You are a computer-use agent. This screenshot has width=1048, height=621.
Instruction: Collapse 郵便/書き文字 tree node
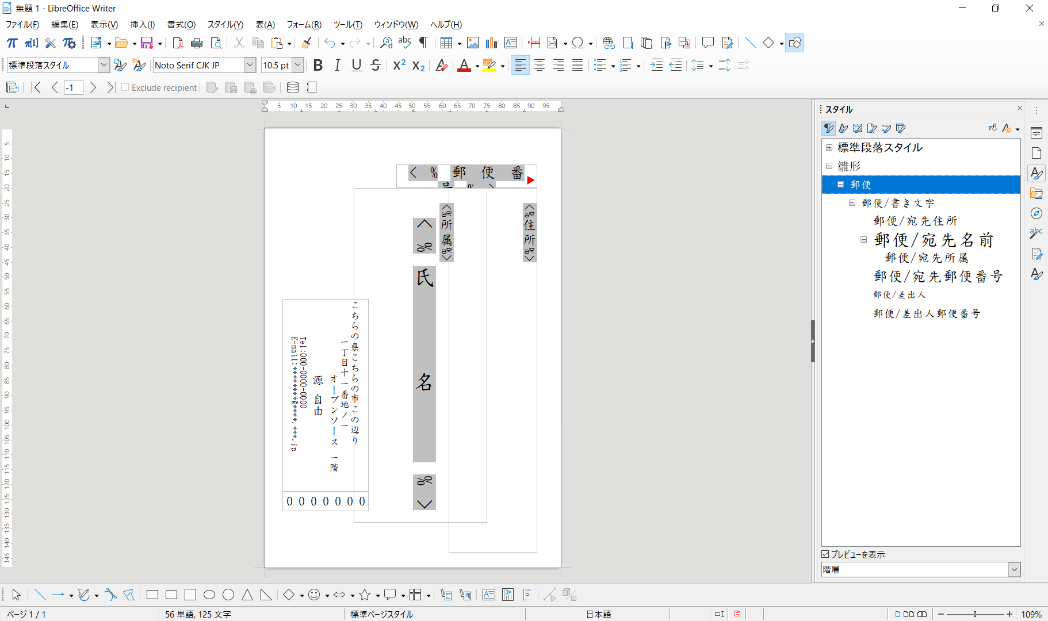852,202
